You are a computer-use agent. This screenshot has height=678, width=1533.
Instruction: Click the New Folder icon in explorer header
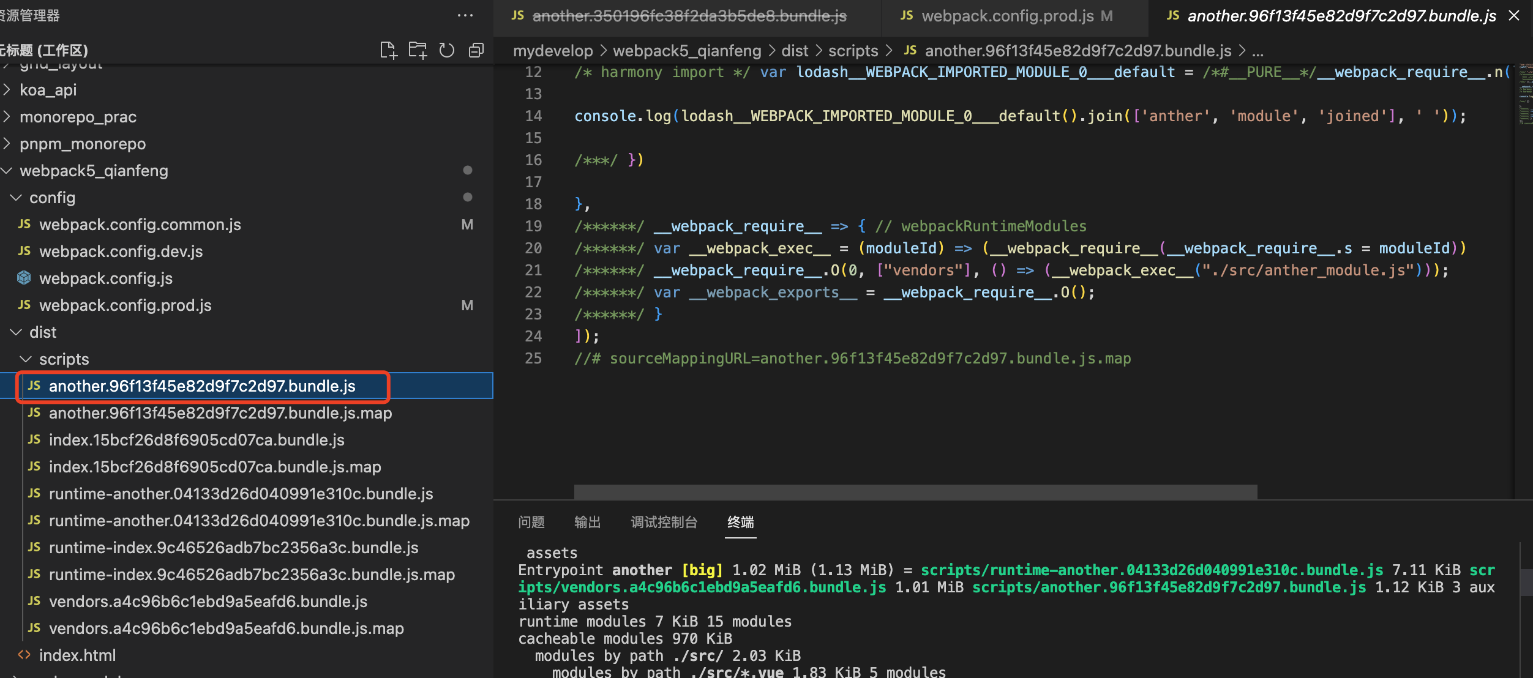coord(418,50)
